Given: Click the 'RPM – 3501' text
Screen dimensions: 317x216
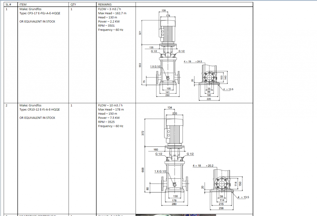Looking at the screenshot, I should [x=106, y=26].
